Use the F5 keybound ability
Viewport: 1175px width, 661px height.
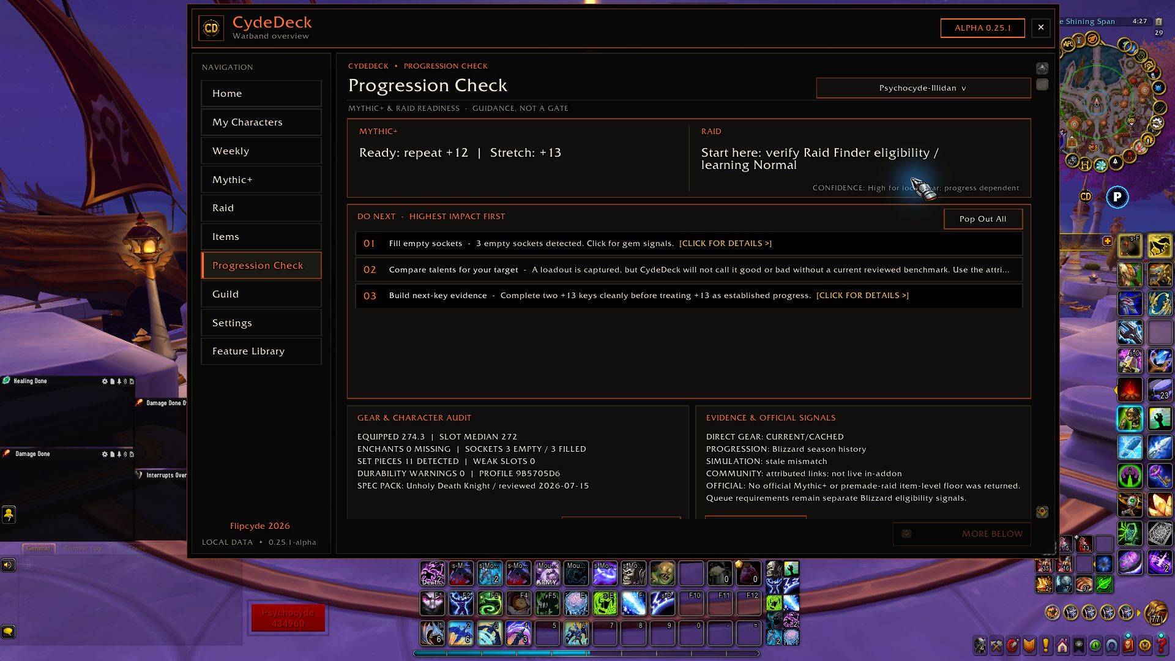click(547, 603)
